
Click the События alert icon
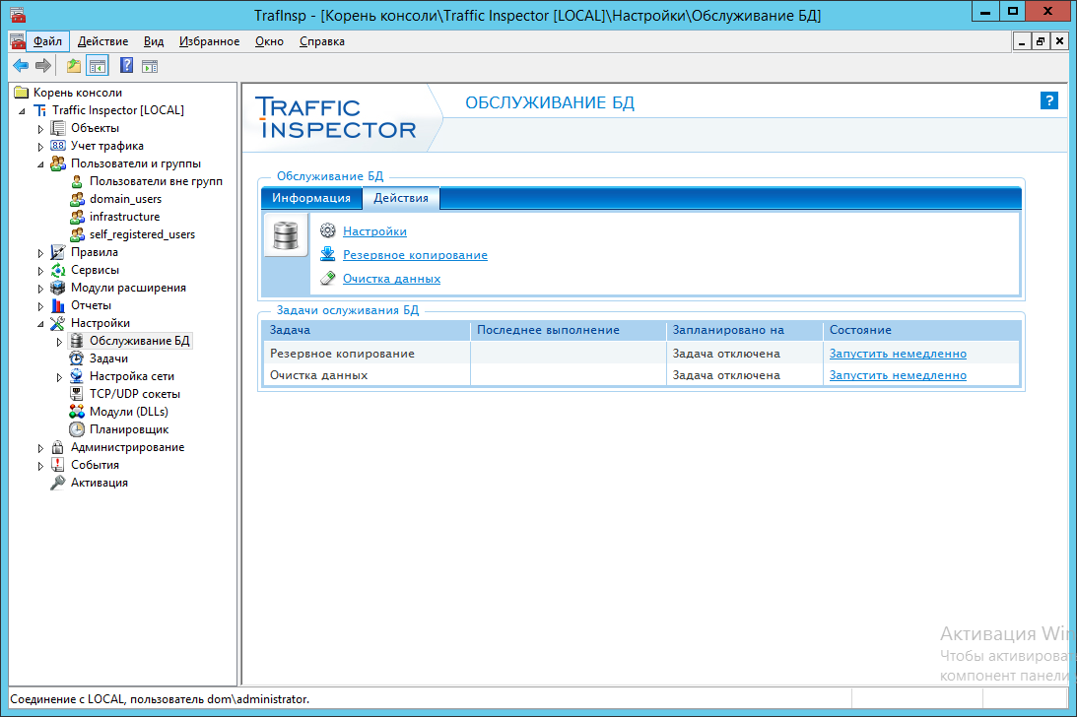click(x=58, y=464)
